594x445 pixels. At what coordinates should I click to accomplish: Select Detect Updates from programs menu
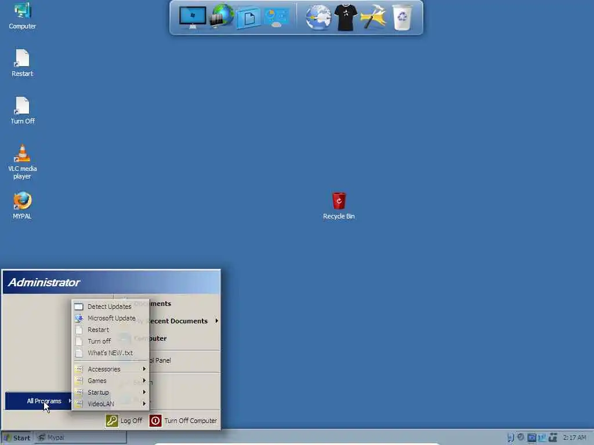(x=111, y=307)
